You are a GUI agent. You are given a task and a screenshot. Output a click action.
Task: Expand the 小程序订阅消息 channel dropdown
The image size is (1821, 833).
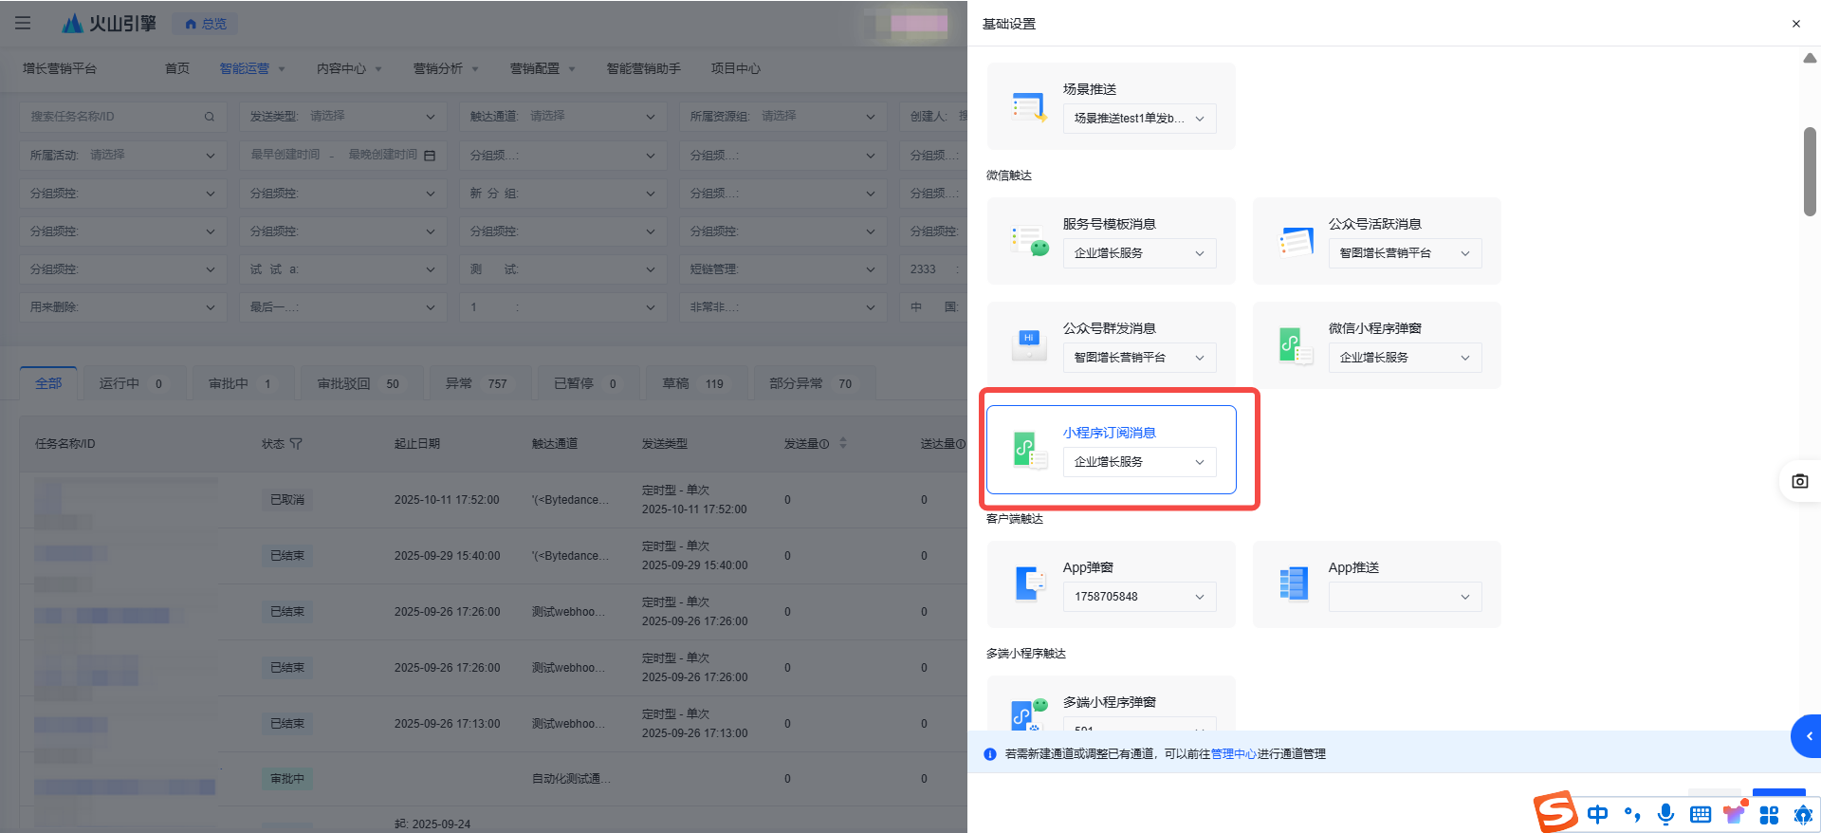1139,462
